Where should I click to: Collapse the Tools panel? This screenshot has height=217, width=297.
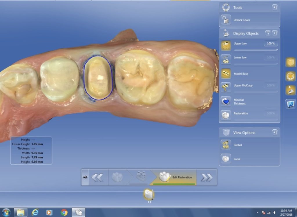click(x=274, y=8)
